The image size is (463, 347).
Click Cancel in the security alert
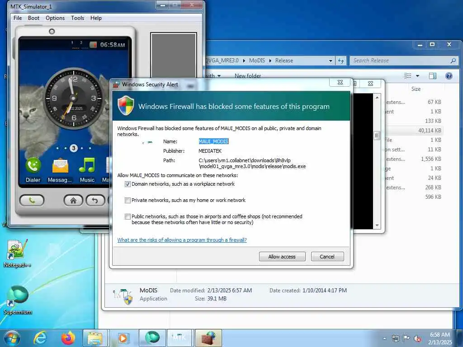point(327,257)
